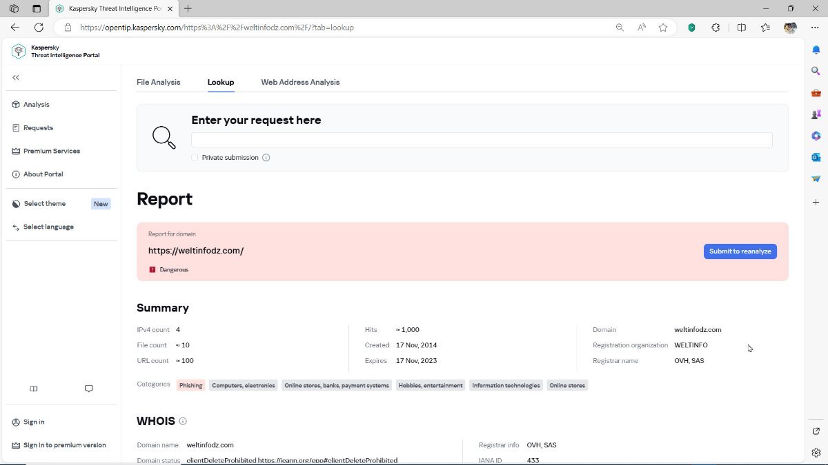Image resolution: width=828 pixels, height=465 pixels.
Task: Add page to favorites star icon
Action: (663, 28)
